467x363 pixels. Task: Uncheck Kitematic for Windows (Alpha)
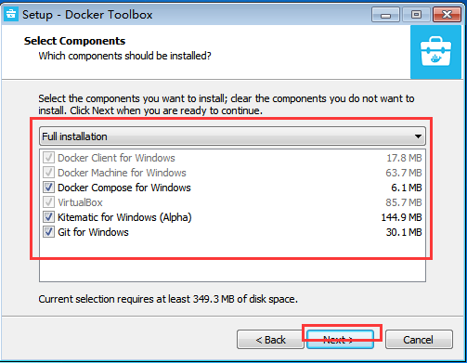(x=48, y=217)
